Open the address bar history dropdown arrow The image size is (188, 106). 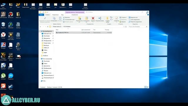click(124, 27)
